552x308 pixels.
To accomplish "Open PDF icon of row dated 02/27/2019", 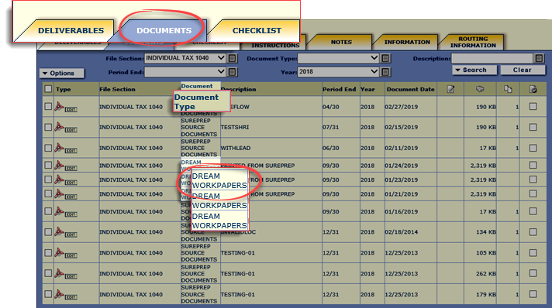I will pyautogui.click(x=59, y=106).
